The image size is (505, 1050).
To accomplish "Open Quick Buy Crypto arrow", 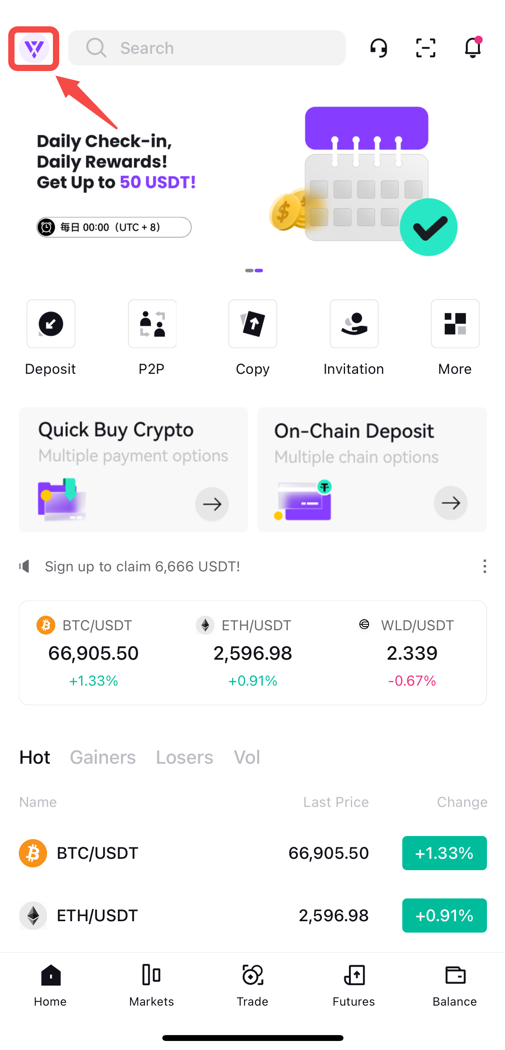I will [212, 504].
